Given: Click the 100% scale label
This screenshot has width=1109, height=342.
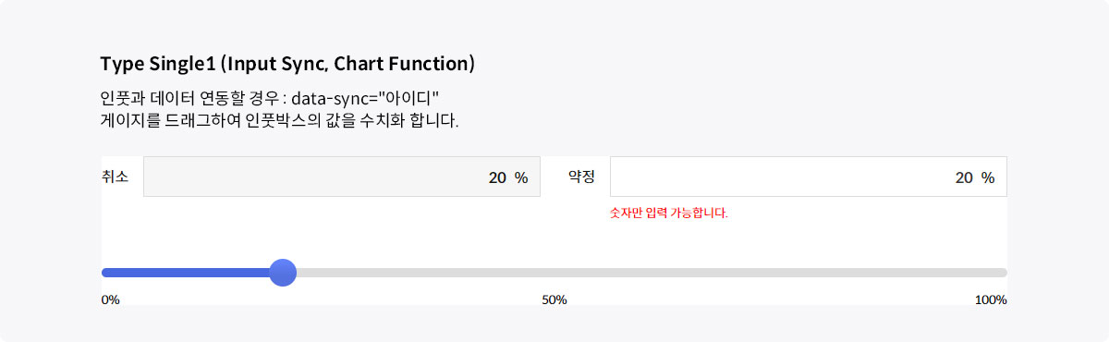Looking at the screenshot, I should pos(991,299).
